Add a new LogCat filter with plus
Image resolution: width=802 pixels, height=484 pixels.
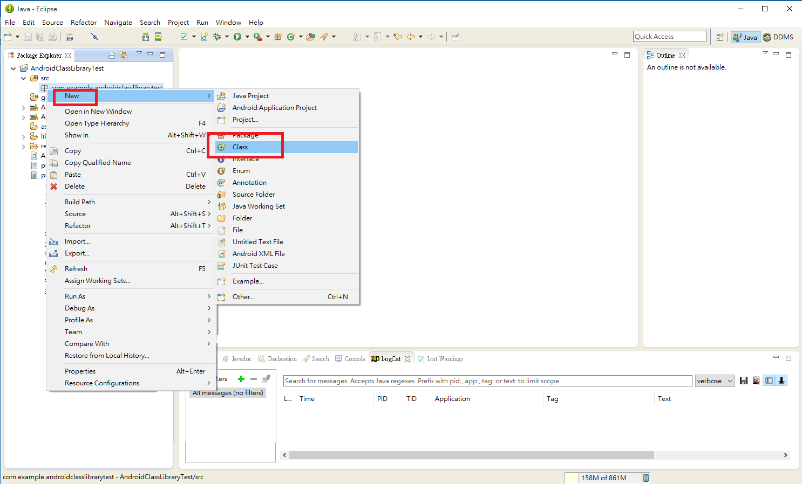coord(241,379)
